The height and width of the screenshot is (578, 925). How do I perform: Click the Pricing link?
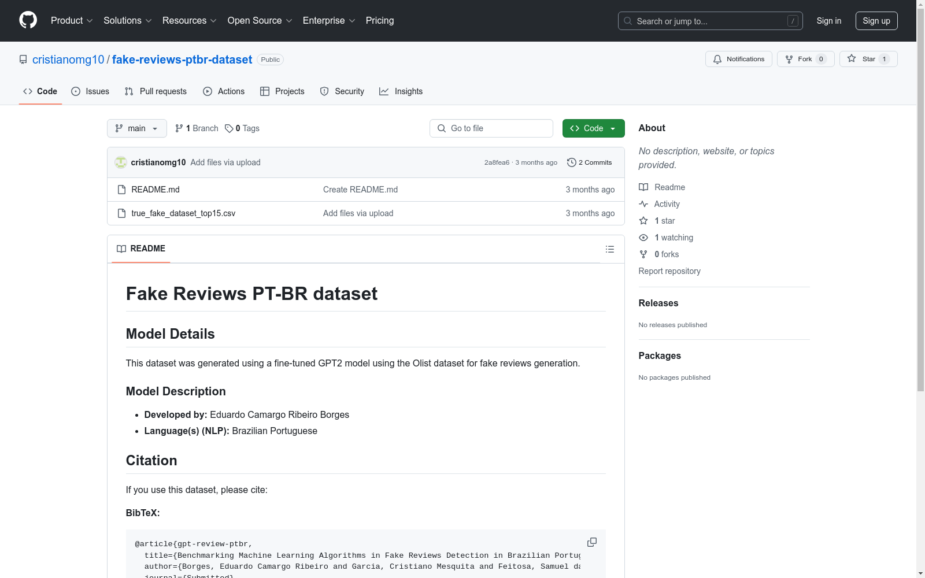pos(380,21)
